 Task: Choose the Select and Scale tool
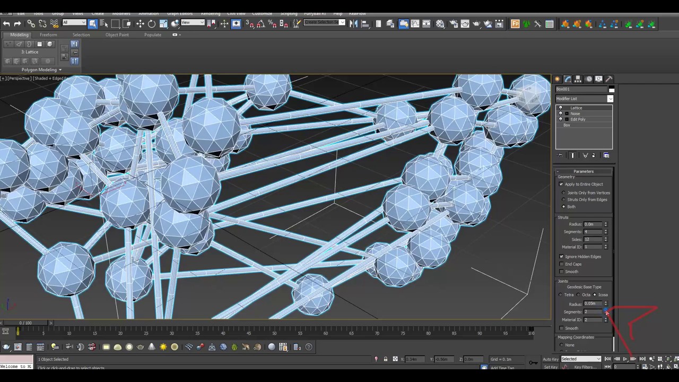163,24
